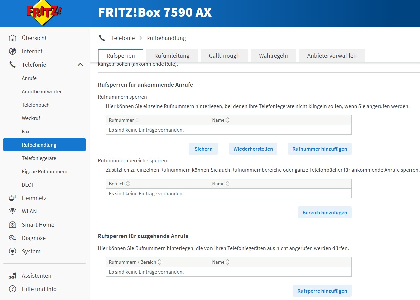
Task: Click the Assistenten signal-bars icon
Action: [x=12, y=276]
